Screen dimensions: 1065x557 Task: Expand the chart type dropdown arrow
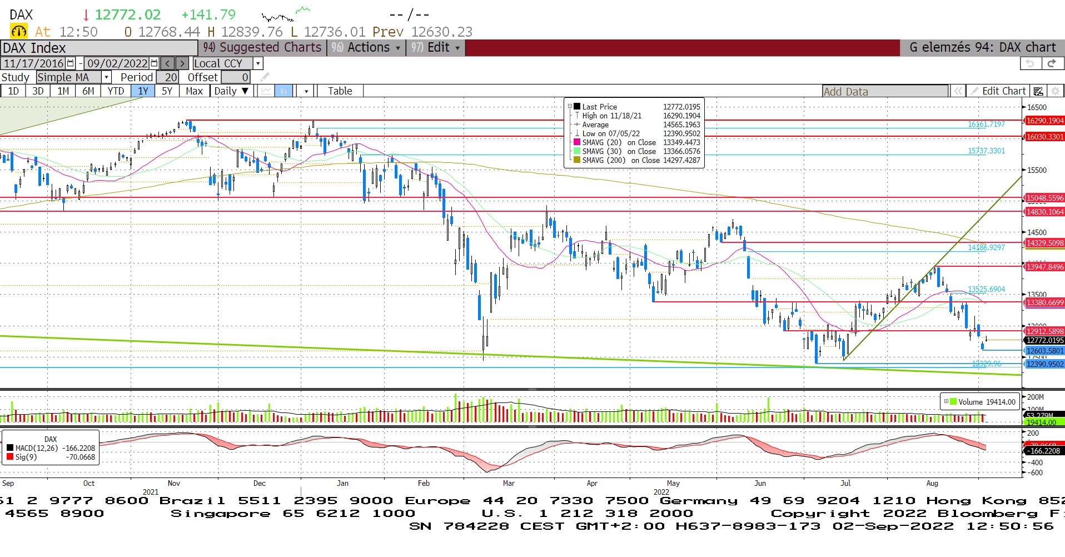306,91
